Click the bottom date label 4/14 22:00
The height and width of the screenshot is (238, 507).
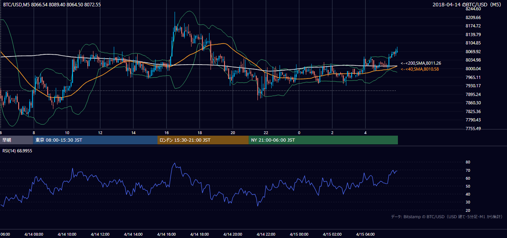[266, 234]
